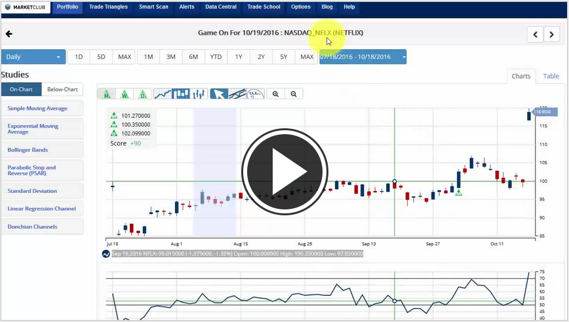Open the Blog link in navigation
The width and height of the screenshot is (569, 322).
tap(327, 7)
